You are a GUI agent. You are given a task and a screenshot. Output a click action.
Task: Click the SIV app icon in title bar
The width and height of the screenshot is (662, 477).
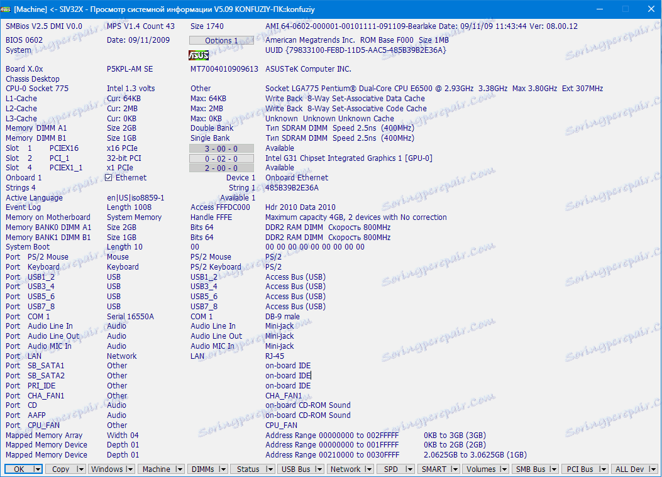[x=6, y=9]
